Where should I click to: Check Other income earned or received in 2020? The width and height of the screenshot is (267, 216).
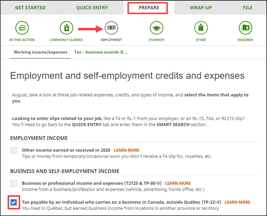[x=14, y=150]
